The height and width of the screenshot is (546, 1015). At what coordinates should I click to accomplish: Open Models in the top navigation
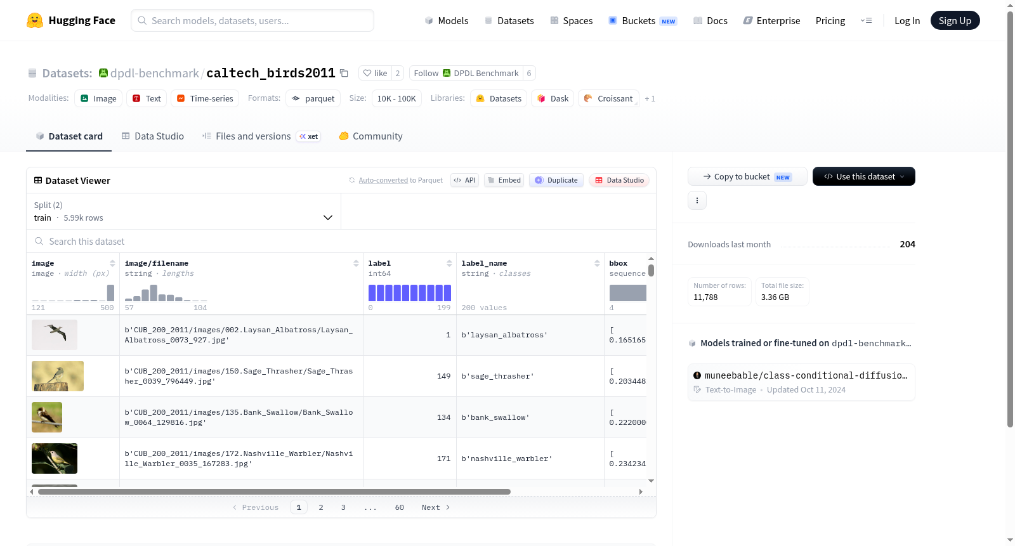click(x=447, y=20)
